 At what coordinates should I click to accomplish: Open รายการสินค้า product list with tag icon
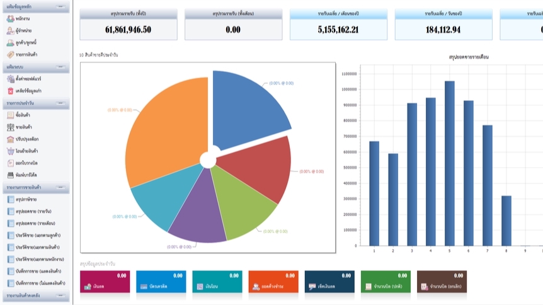22,54
